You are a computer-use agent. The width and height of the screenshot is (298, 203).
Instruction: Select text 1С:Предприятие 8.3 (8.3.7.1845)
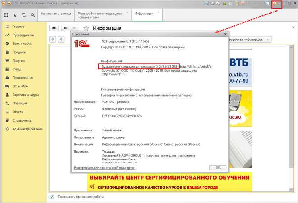coord(125,41)
